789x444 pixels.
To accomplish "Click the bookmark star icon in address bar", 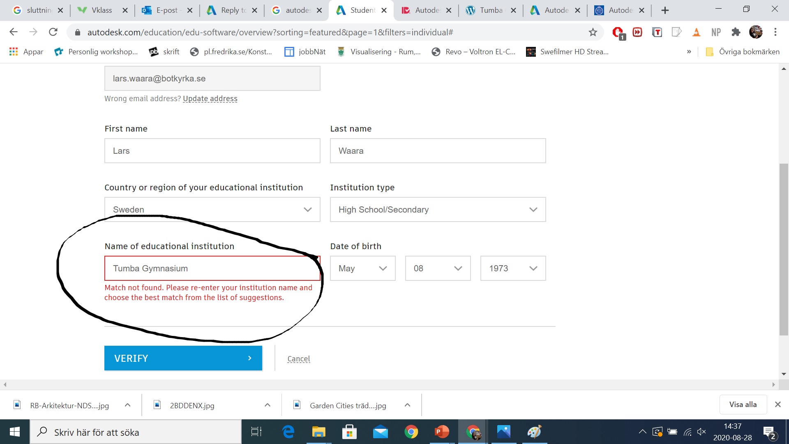I will pos(593,32).
